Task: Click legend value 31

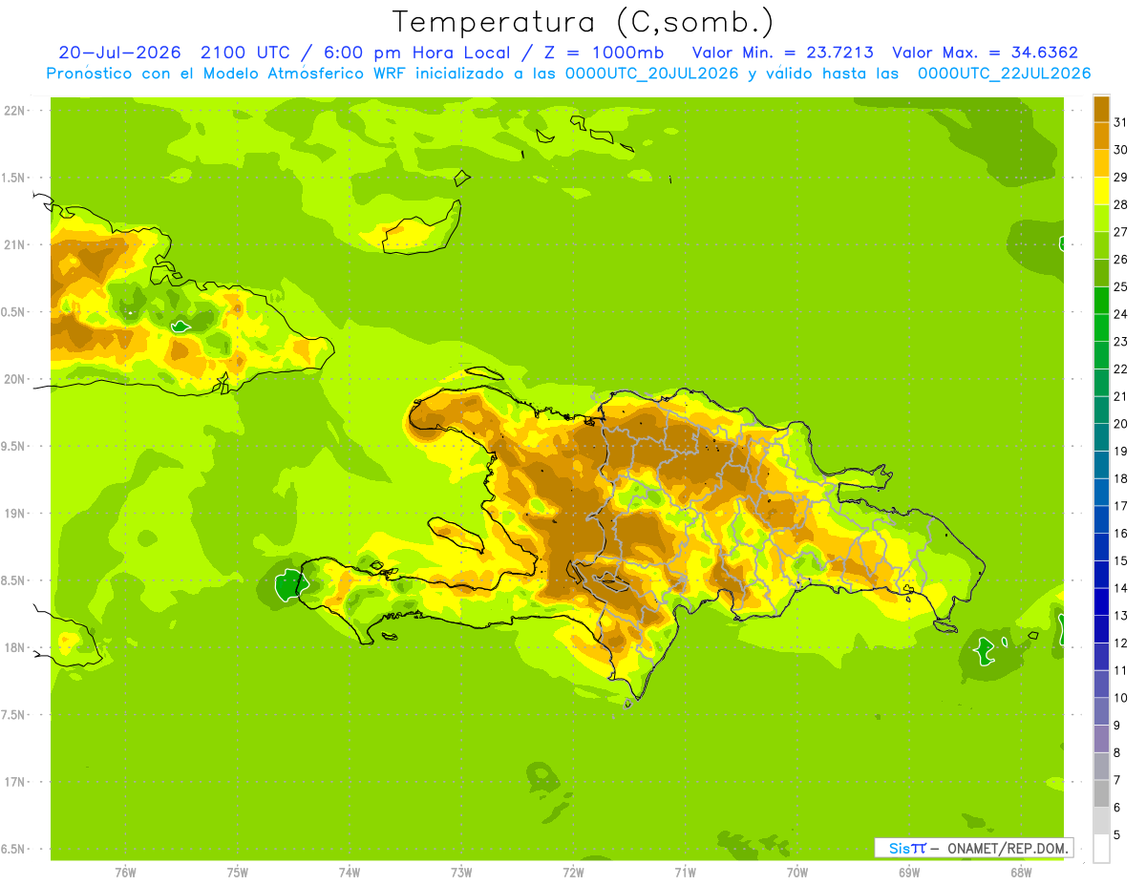Action: [1121, 122]
